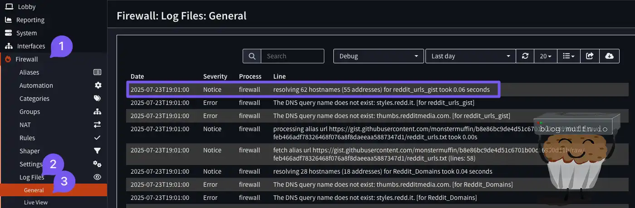The width and height of the screenshot is (635, 208).
Task: Click the Log Files eye icon
Action: coord(97,177)
